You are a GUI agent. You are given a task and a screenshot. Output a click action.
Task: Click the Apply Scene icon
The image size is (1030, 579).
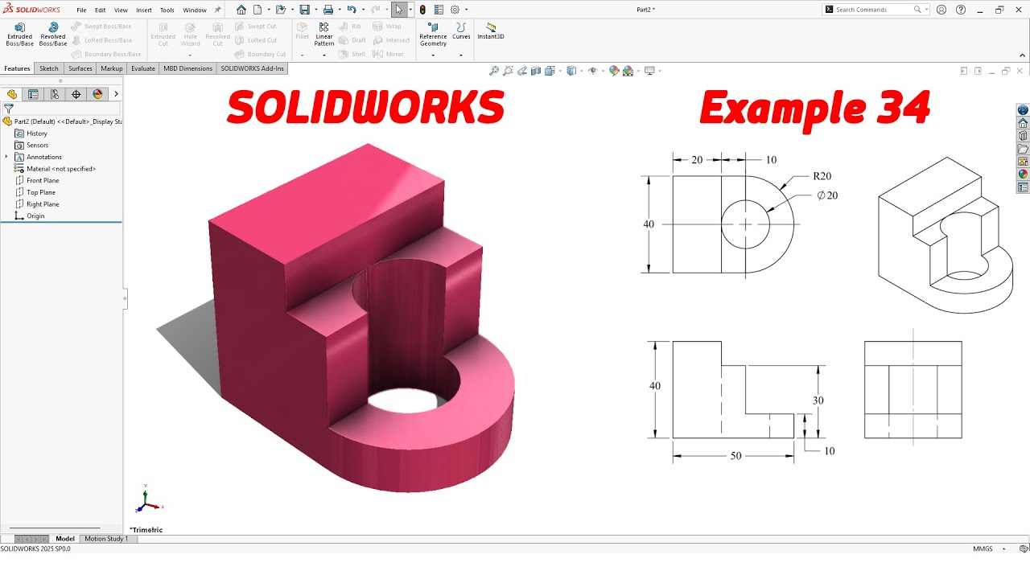point(628,71)
